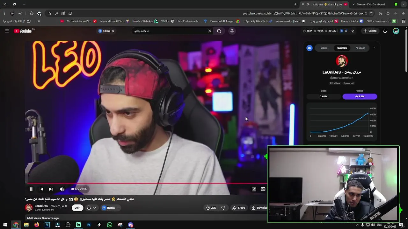Image resolution: width=408 pixels, height=229 pixels.
Task: Open Photoshop from the taskbar
Action: click(x=89, y=225)
